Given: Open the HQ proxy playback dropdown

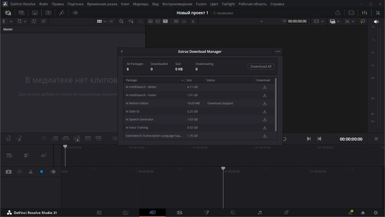Looking at the screenshot, I should 338,21.
